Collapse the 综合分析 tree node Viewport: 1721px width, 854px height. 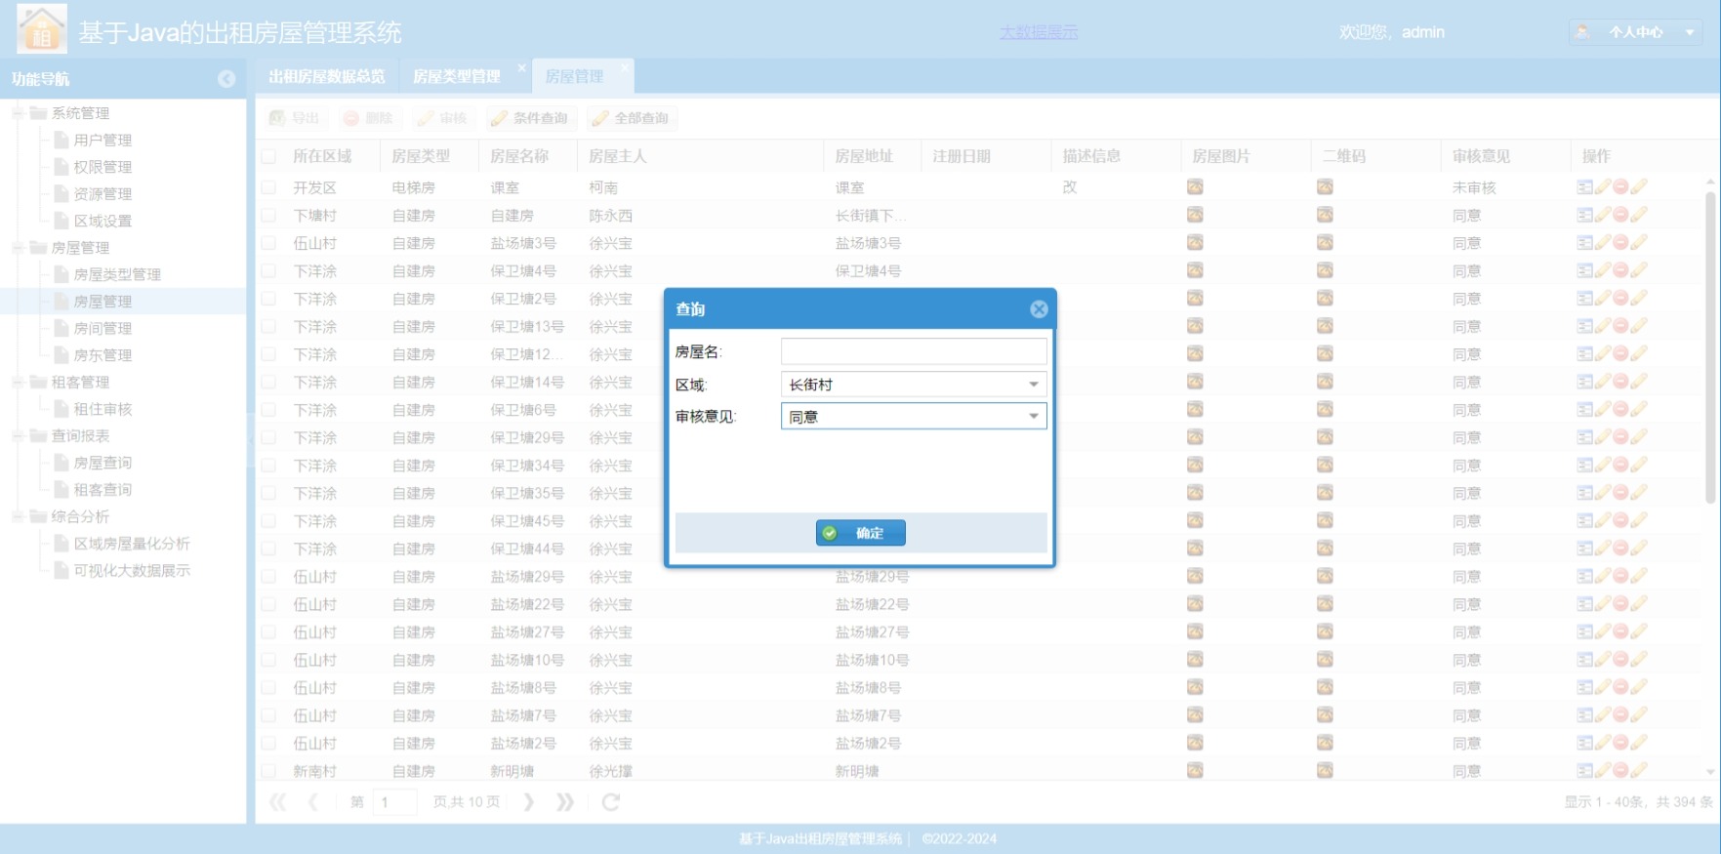click(x=18, y=516)
